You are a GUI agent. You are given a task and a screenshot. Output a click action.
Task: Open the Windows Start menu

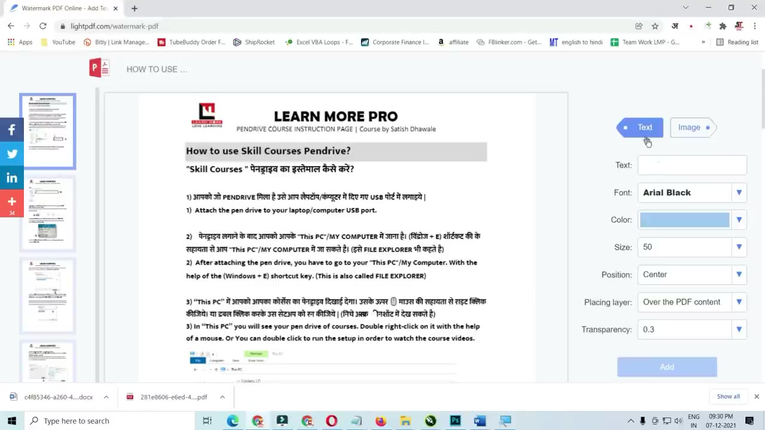pos(12,420)
